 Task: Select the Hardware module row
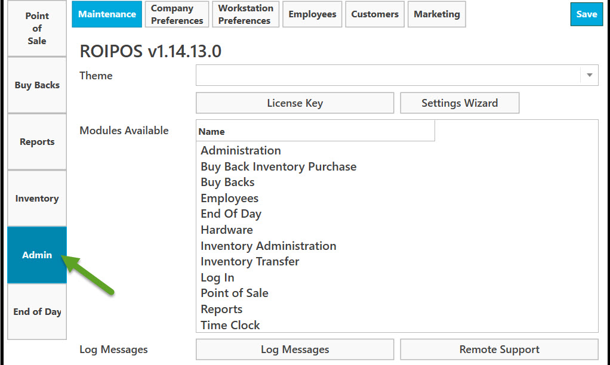coord(227,230)
